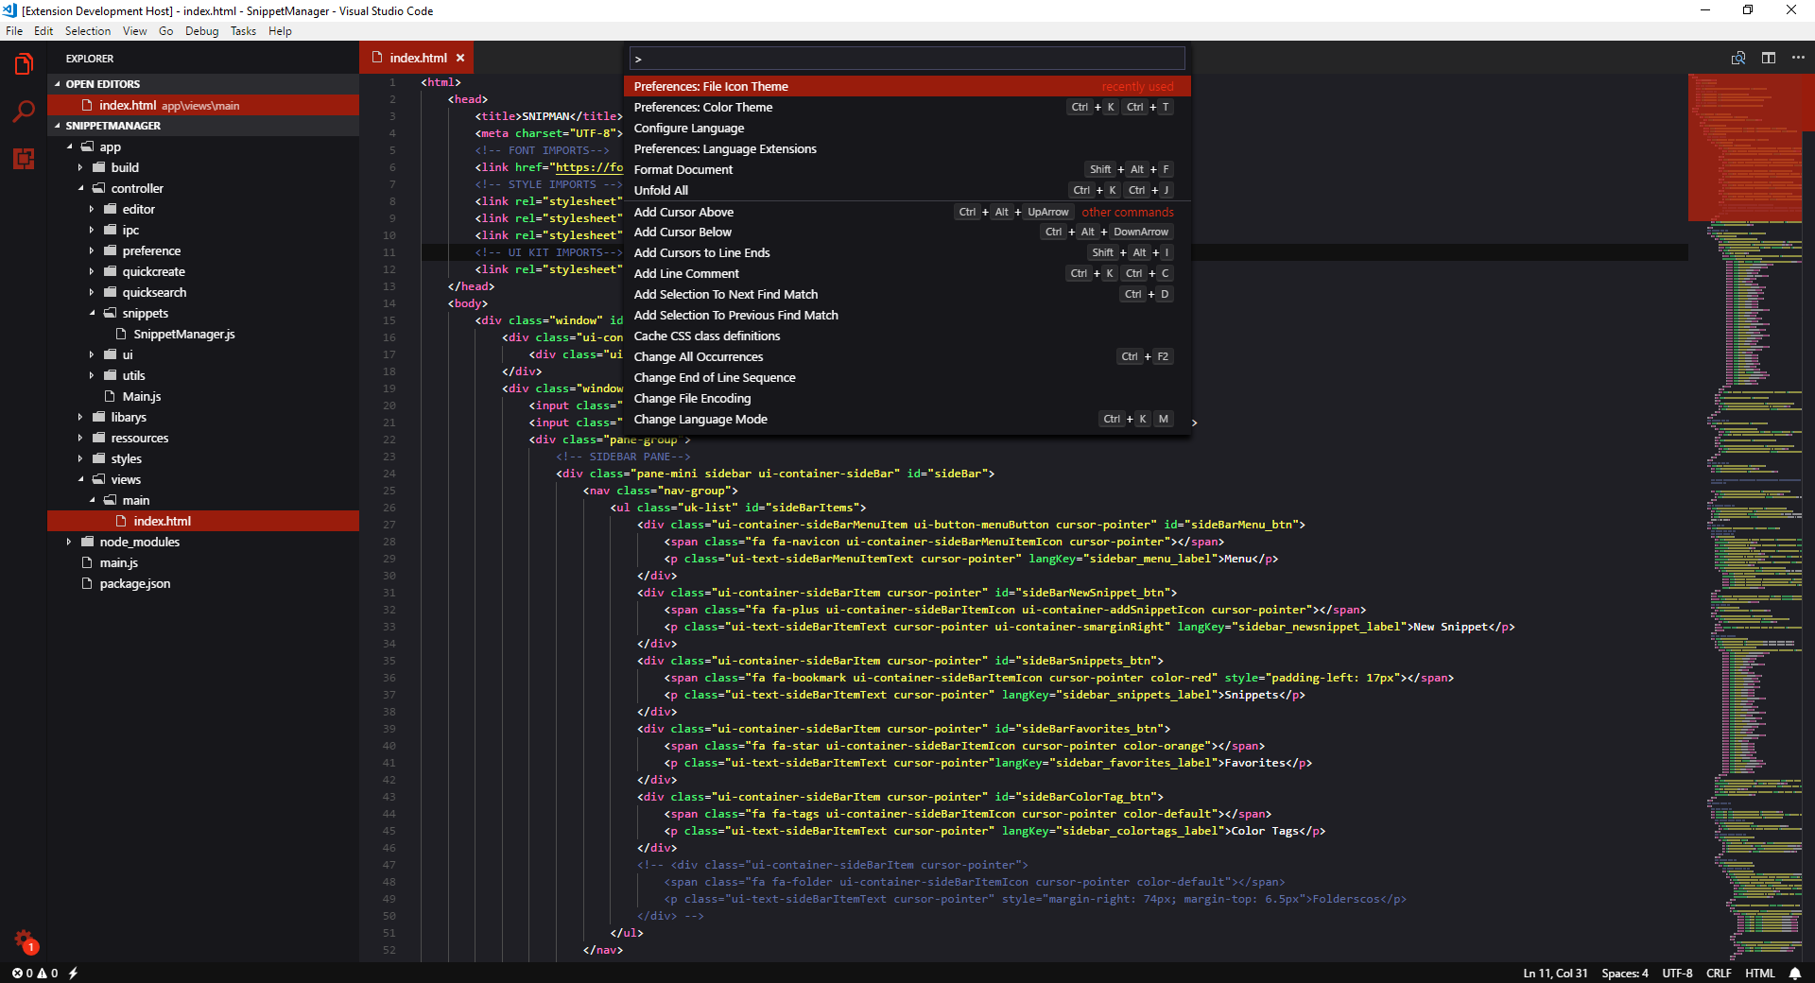Screen dimensions: 1815x983
Task: Expand the preference folder
Action: click(x=203, y=250)
